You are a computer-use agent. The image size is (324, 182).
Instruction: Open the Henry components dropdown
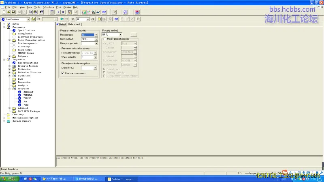96,44
